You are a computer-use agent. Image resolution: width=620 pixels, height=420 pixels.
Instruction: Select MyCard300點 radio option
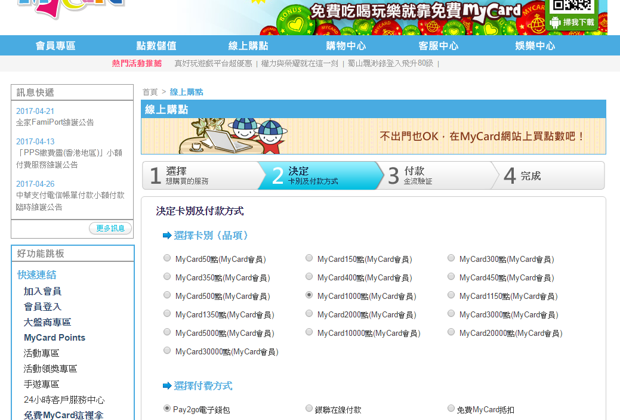[x=451, y=258]
